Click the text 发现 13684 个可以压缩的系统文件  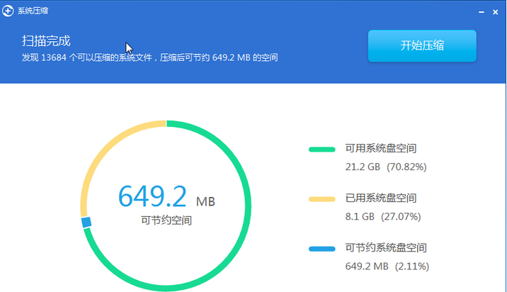pos(87,57)
